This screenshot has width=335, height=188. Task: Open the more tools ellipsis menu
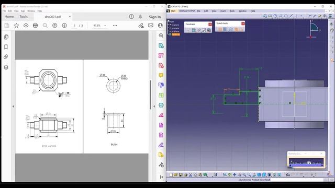click(x=115, y=26)
